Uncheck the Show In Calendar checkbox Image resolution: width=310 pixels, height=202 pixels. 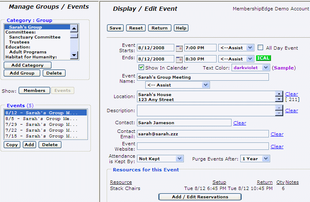141,67
